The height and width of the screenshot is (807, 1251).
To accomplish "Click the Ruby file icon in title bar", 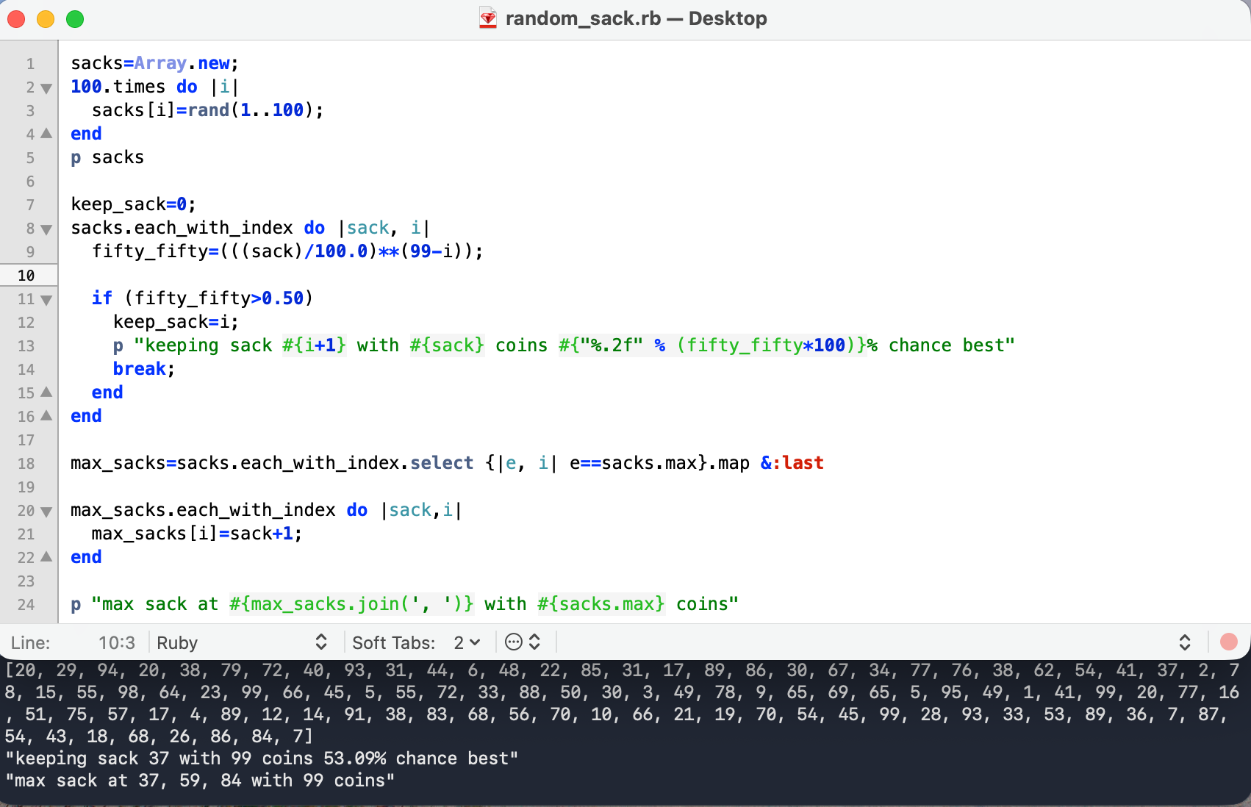I will point(488,18).
